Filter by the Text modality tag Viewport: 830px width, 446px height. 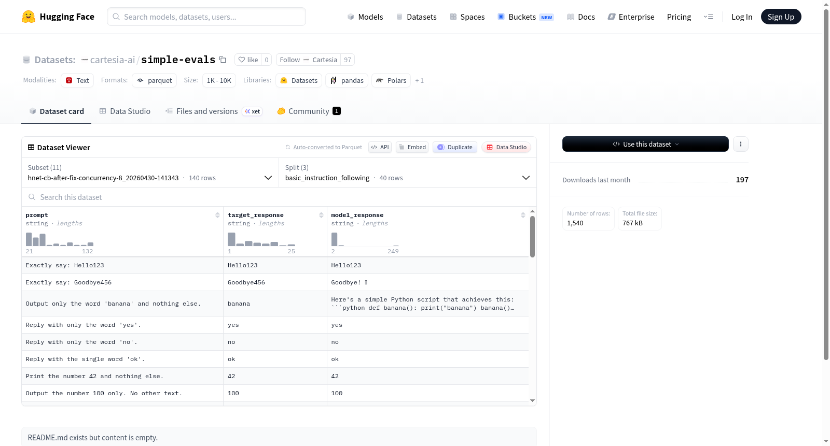point(77,80)
